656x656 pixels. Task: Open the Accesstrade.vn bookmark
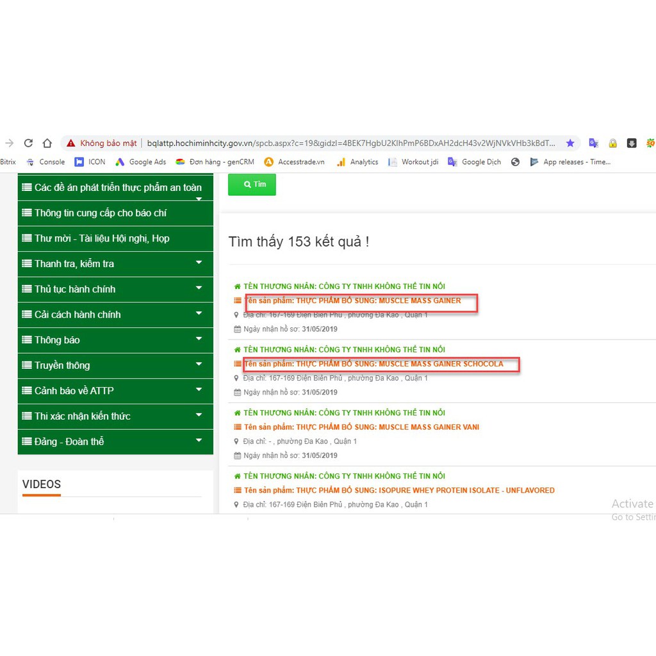pyautogui.click(x=295, y=162)
